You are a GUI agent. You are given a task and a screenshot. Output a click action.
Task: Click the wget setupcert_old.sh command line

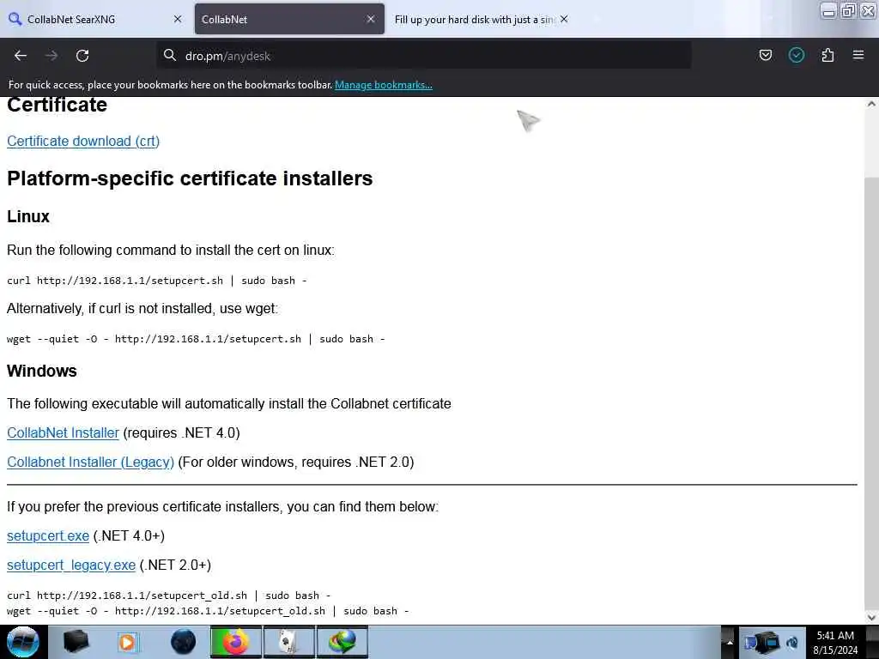pos(208,611)
